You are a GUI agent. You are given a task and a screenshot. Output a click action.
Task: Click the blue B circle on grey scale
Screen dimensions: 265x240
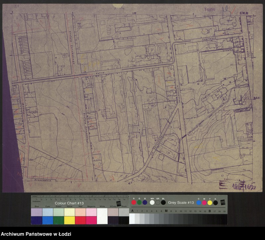[x=145, y=202]
